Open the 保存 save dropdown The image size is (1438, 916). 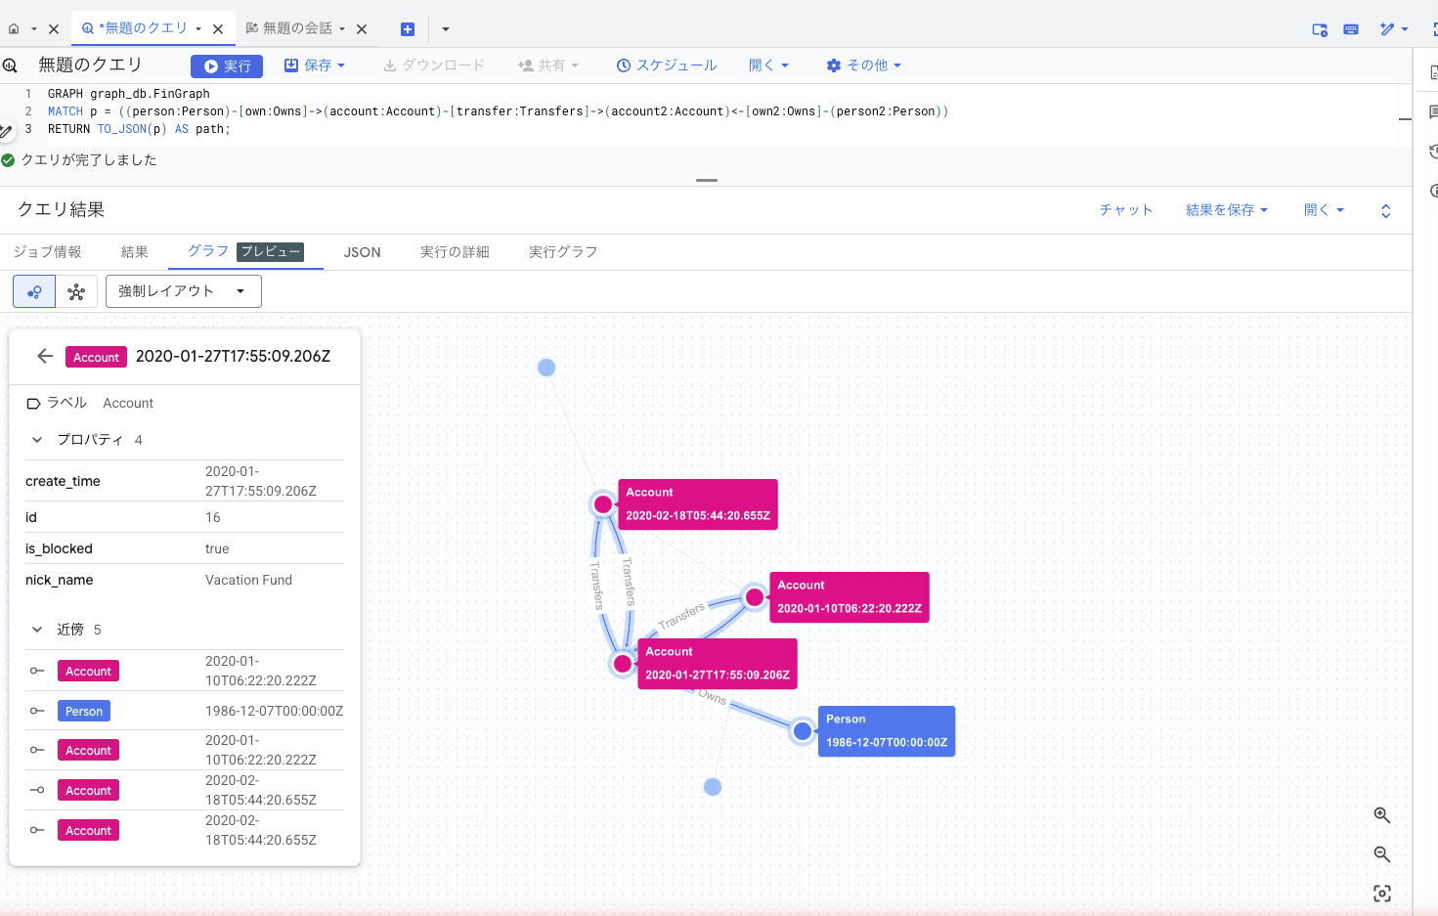(x=315, y=65)
